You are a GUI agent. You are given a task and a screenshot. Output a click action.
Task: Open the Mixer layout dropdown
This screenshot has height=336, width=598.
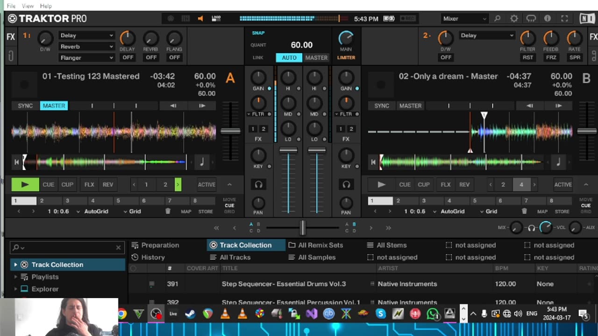point(464,19)
